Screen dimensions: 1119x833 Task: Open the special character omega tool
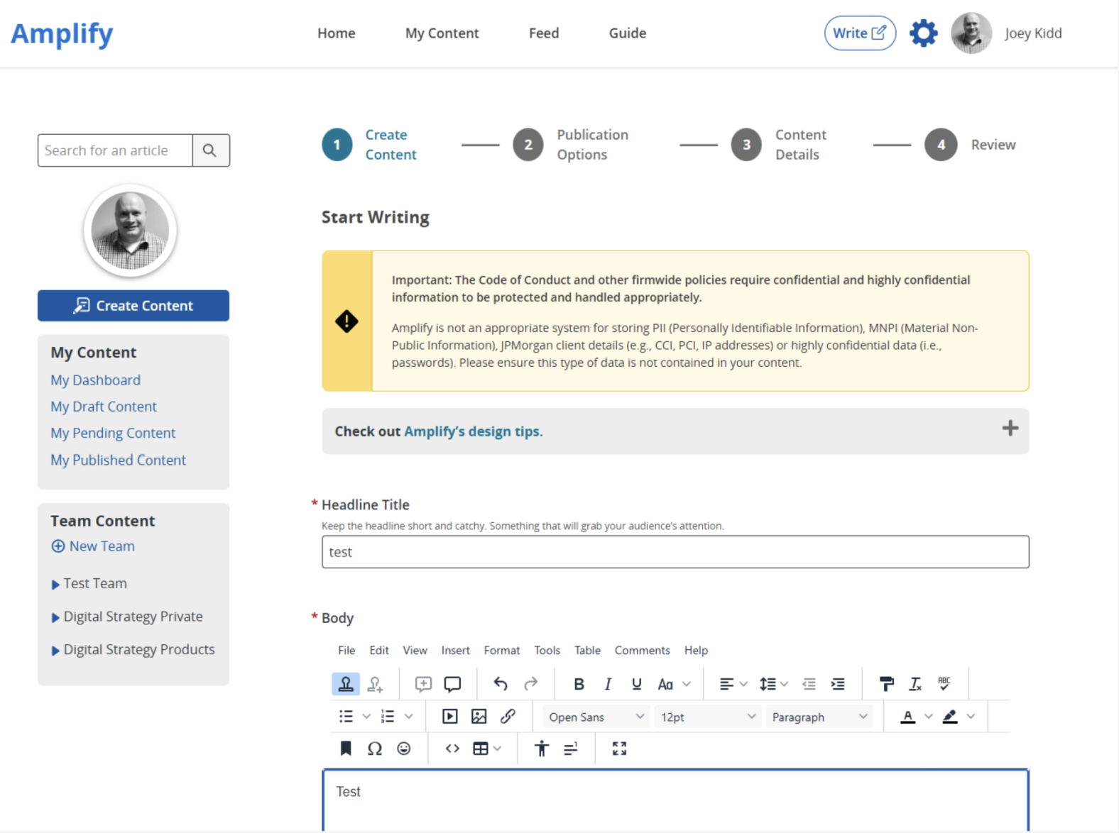(374, 749)
